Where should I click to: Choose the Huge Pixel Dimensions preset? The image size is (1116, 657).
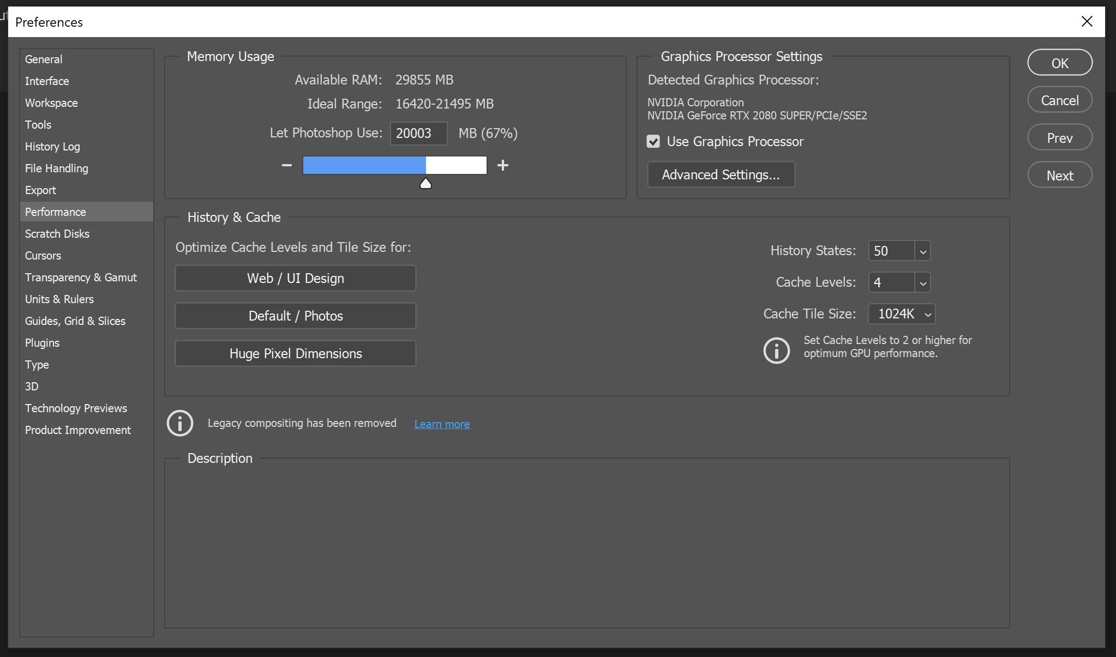pyautogui.click(x=295, y=354)
